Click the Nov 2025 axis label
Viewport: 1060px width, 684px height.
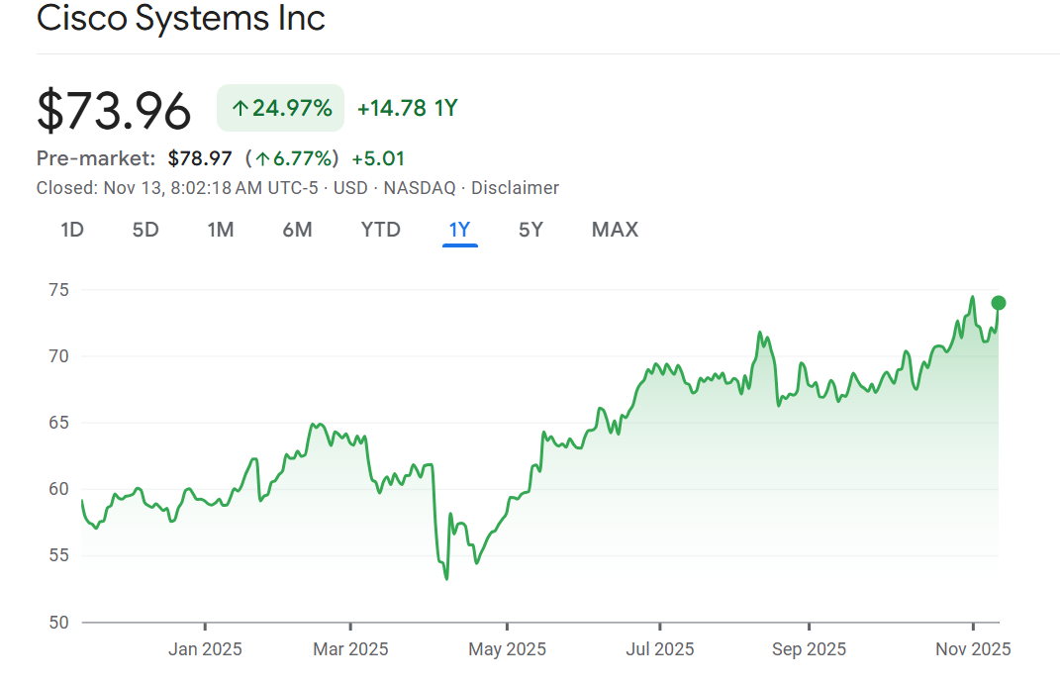[973, 649]
